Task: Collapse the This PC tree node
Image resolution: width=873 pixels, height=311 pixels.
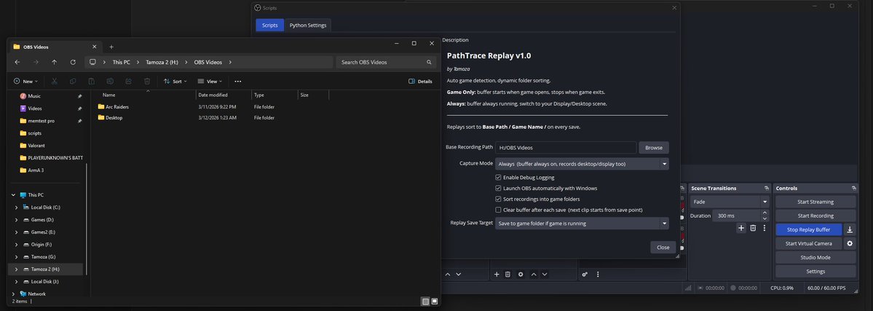Action: pos(14,195)
